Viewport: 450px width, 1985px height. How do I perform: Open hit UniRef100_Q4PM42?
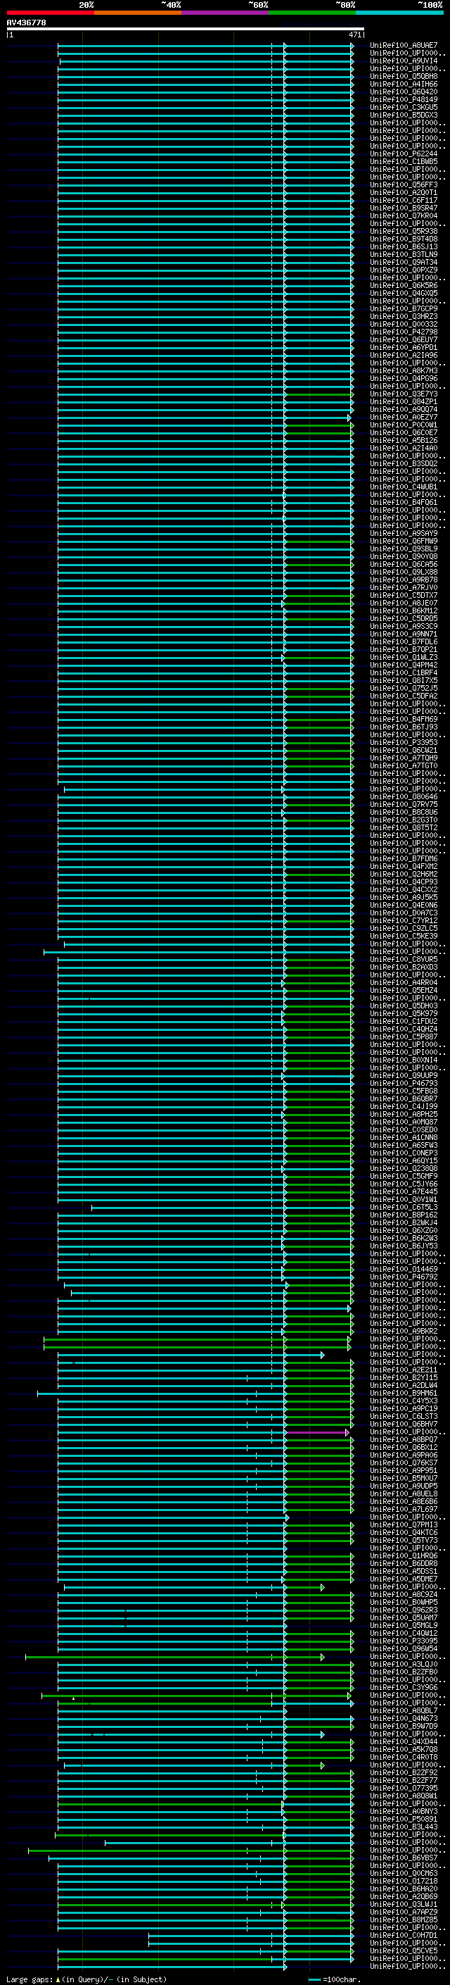(404, 665)
